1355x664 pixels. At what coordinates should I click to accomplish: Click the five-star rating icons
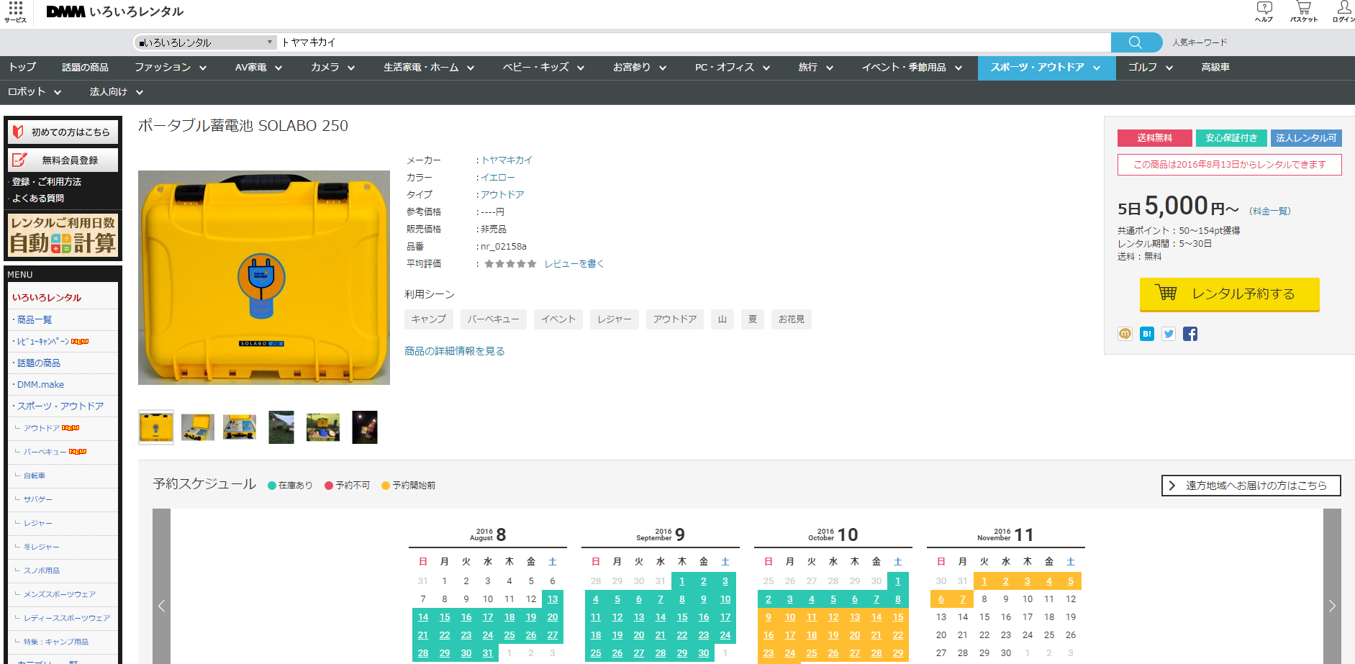pos(510,264)
